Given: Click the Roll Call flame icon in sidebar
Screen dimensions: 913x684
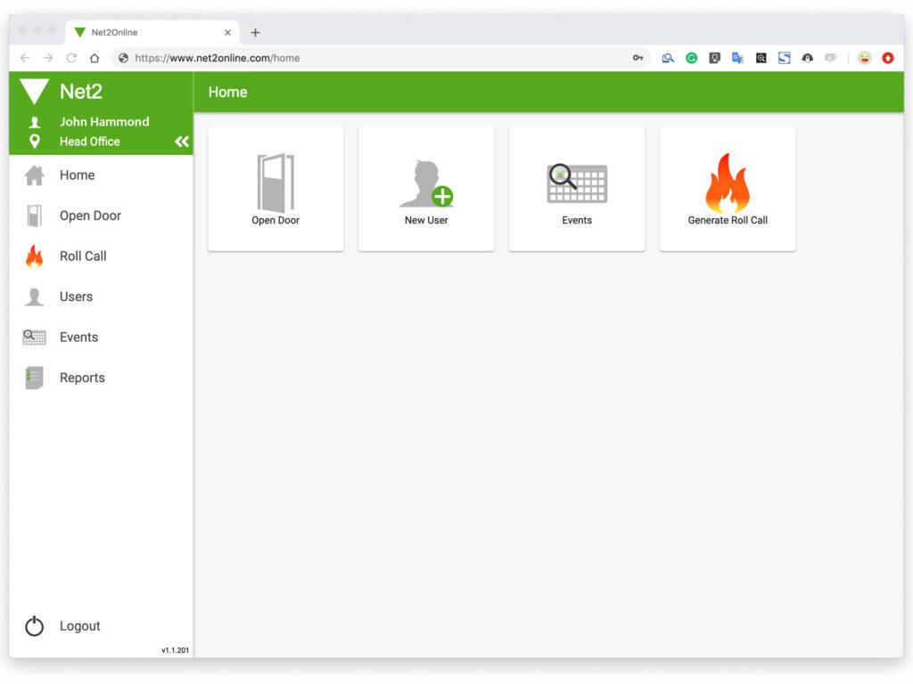Looking at the screenshot, I should click(x=35, y=256).
